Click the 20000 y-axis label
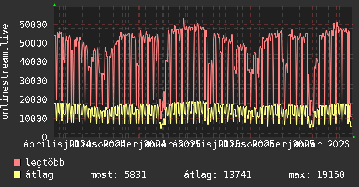The width and height of the screenshot is (359, 187). point(33,100)
